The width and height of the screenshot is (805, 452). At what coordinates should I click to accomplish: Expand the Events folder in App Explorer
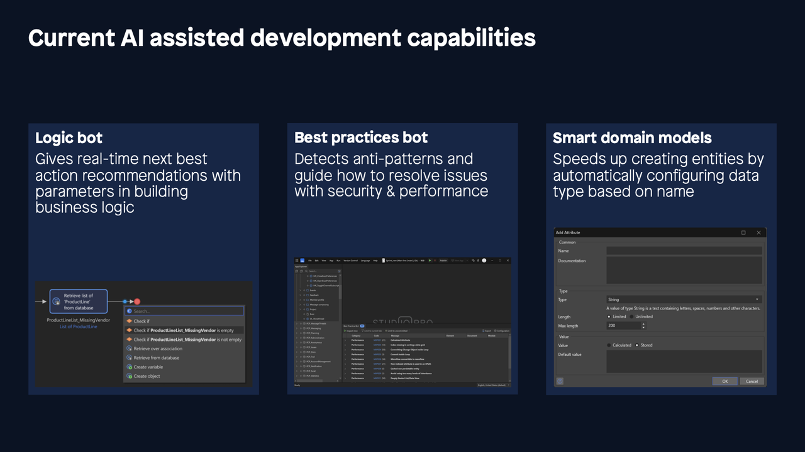(x=300, y=291)
